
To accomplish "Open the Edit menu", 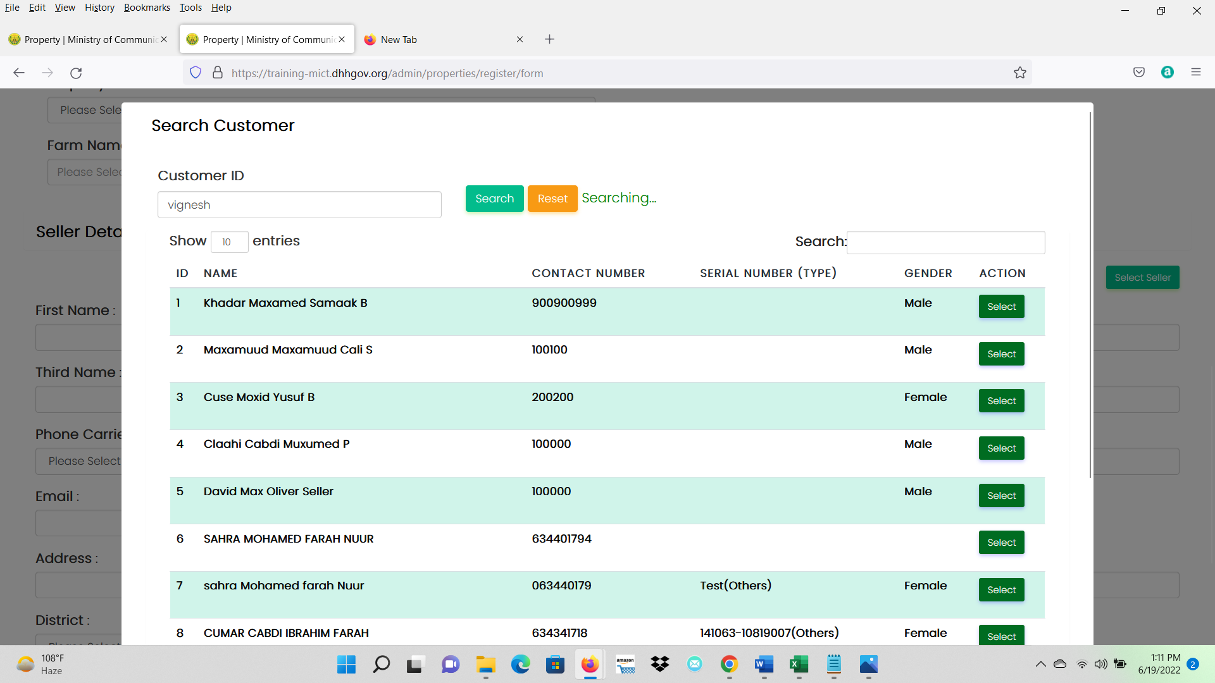I will pyautogui.click(x=37, y=8).
